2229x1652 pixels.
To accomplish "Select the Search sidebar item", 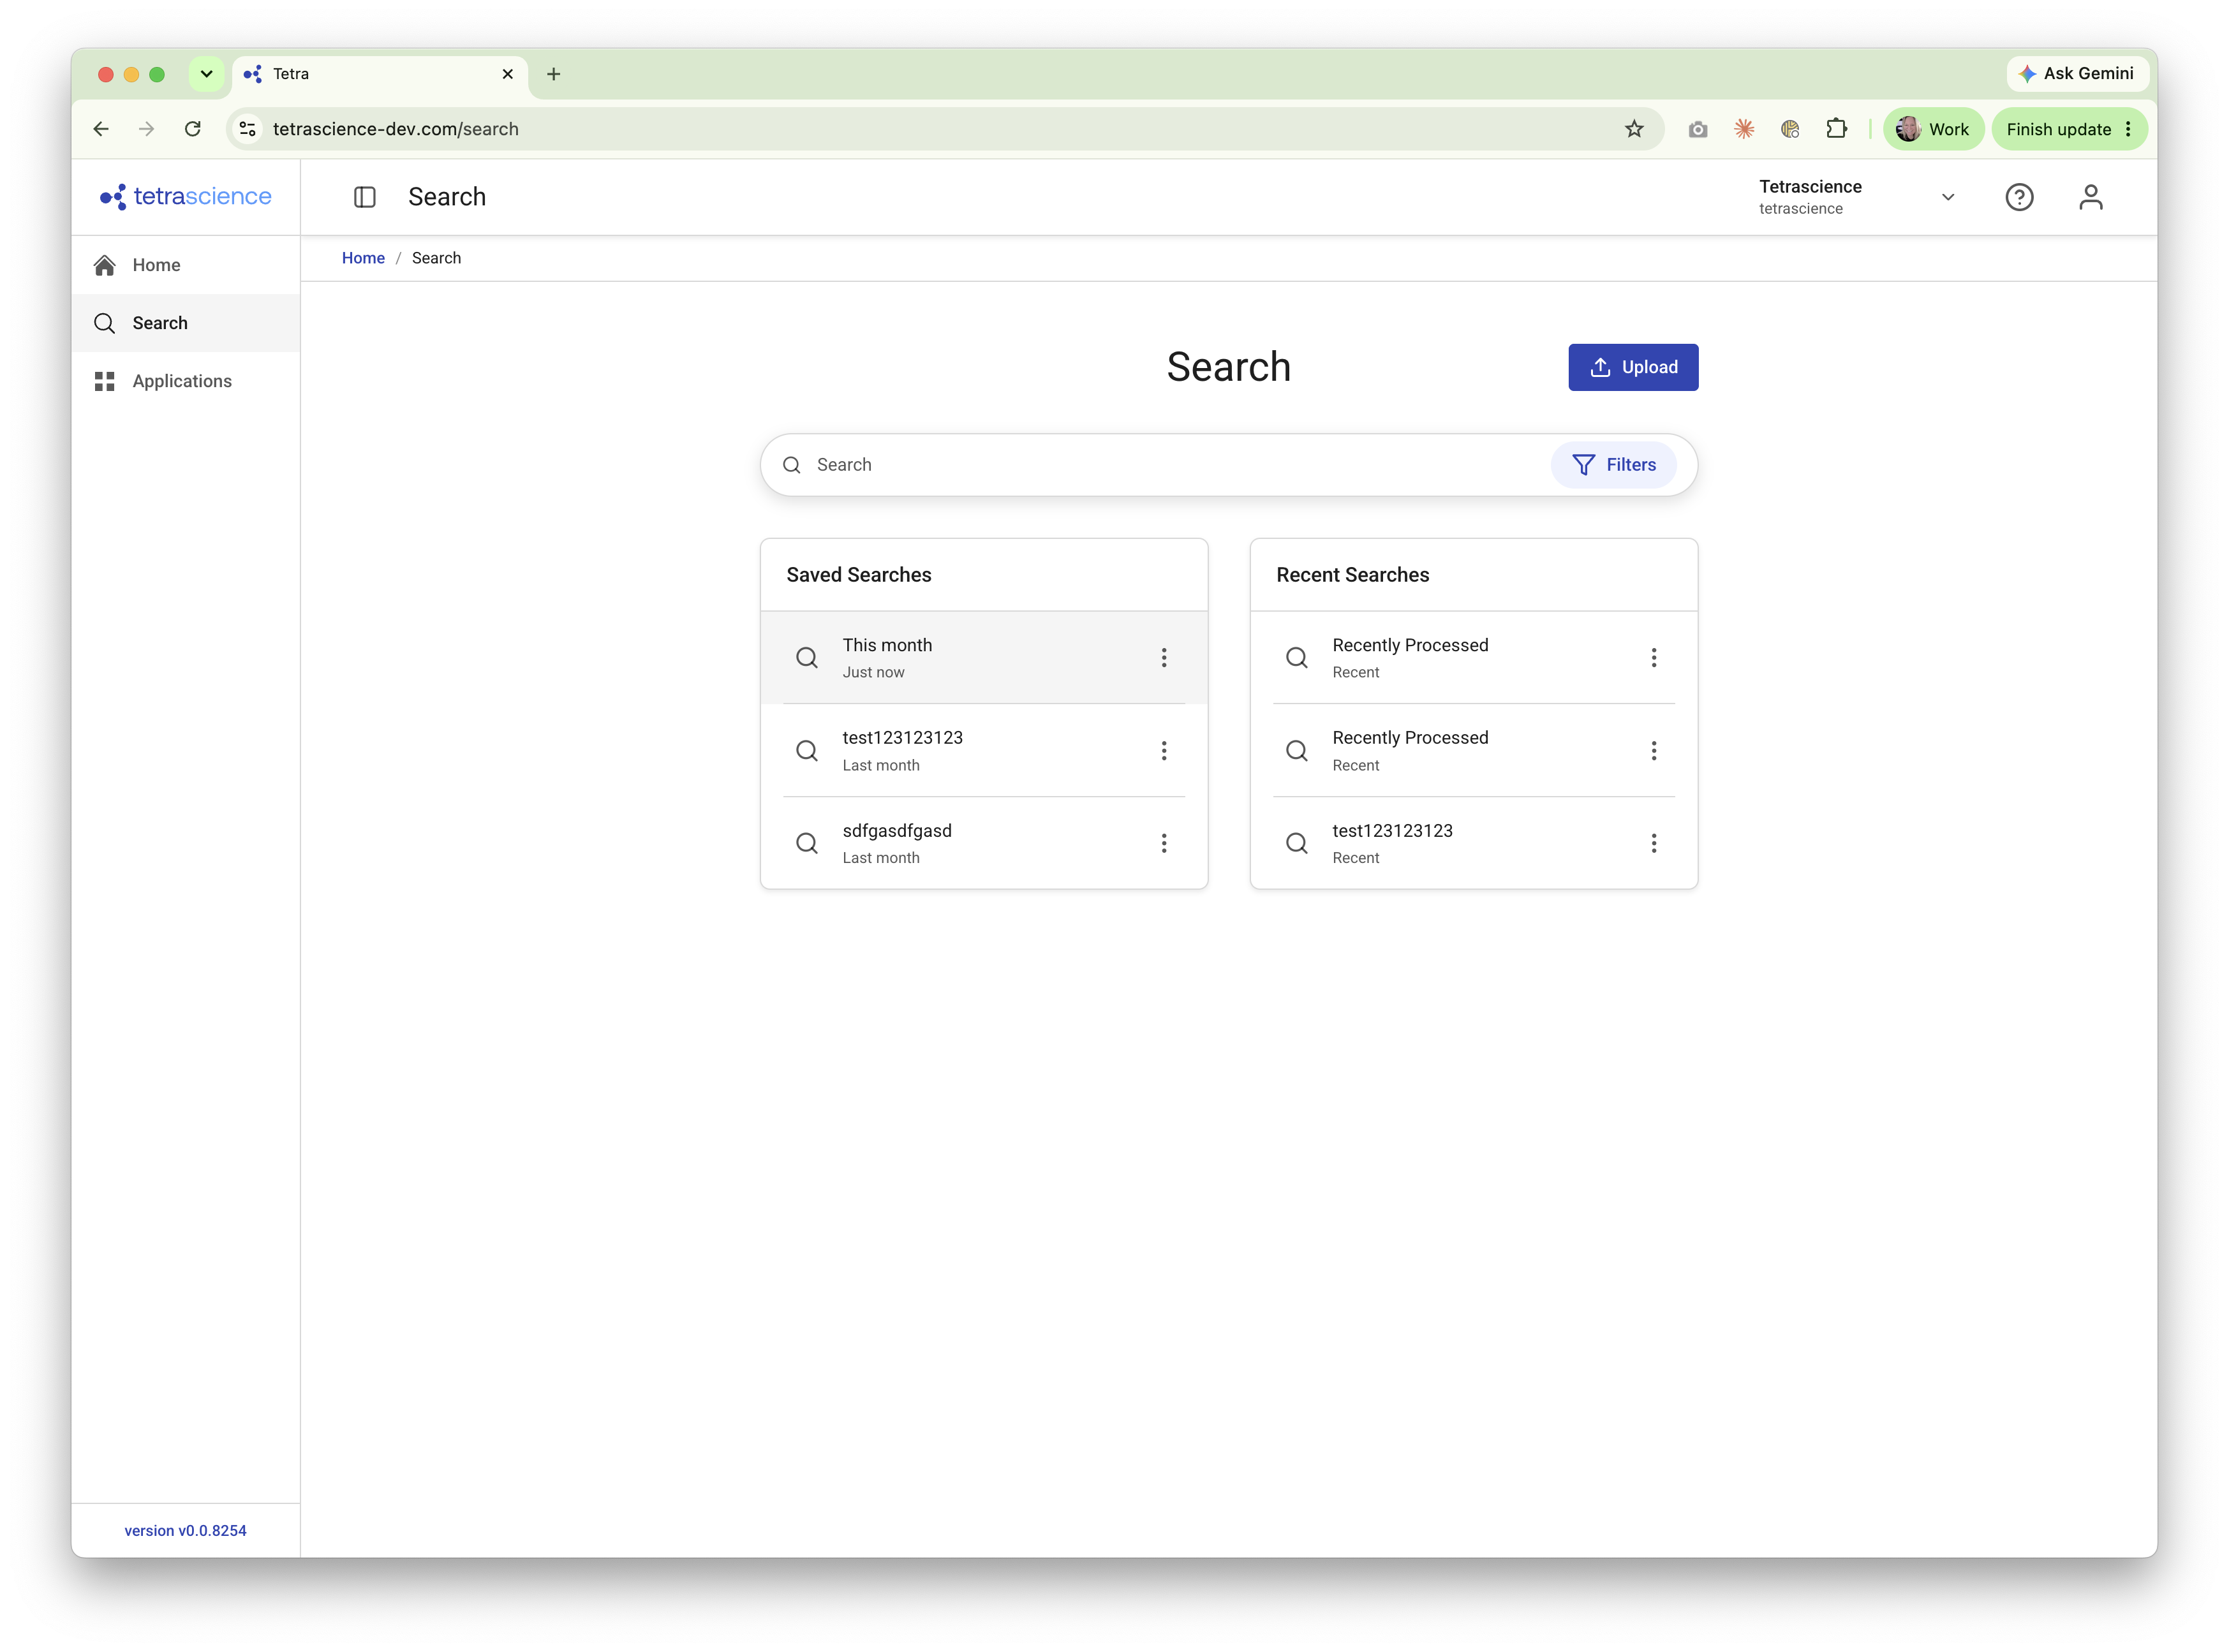I will (185, 323).
